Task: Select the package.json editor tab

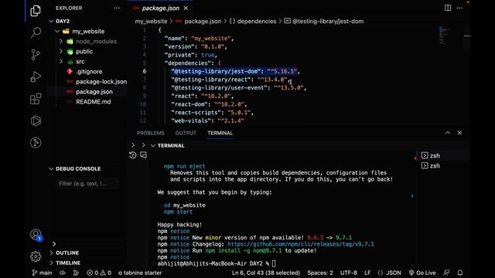Action: (x=161, y=8)
